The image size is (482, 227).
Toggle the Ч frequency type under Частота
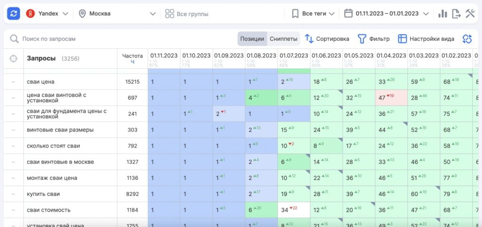(132, 62)
